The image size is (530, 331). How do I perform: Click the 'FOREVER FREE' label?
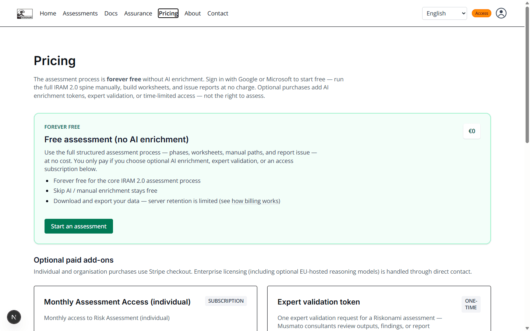62,127
